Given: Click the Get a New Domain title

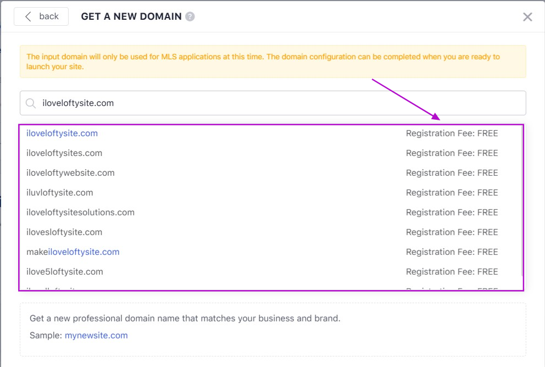Looking at the screenshot, I should (131, 16).
